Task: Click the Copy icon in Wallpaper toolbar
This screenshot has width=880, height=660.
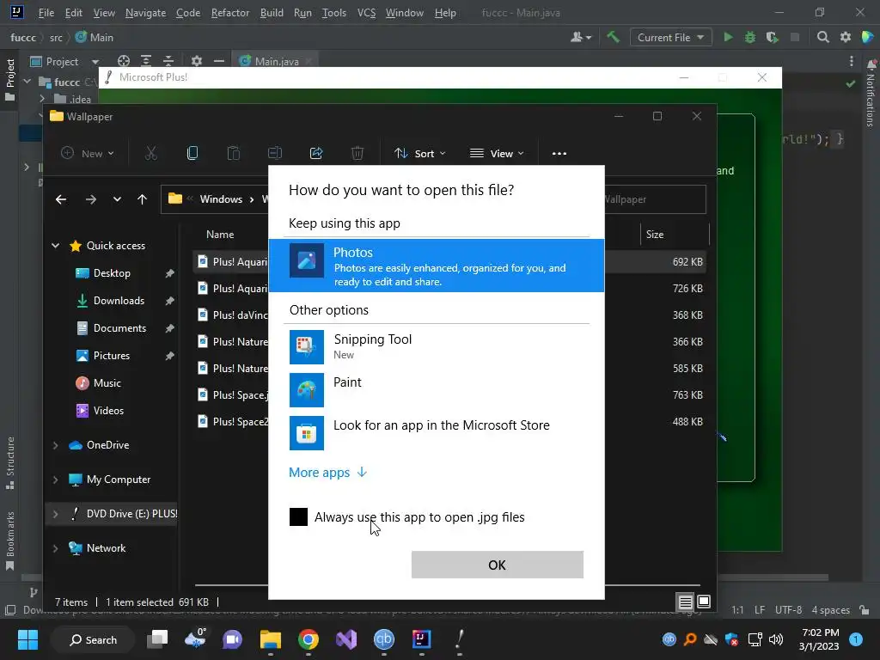Action: (x=192, y=153)
